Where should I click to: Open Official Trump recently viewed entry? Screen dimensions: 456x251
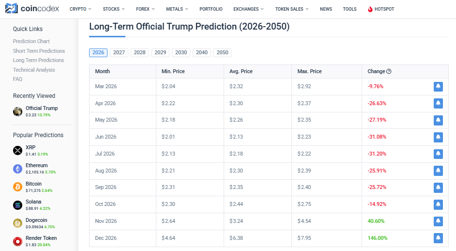41,109
